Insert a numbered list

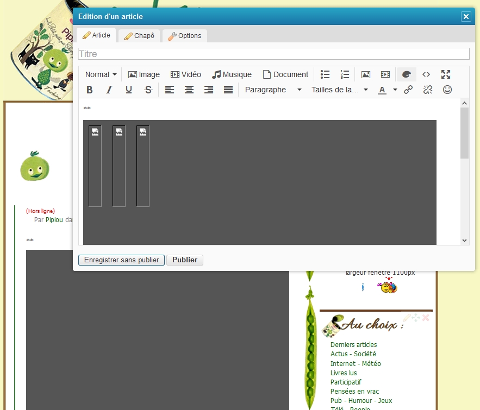345,74
